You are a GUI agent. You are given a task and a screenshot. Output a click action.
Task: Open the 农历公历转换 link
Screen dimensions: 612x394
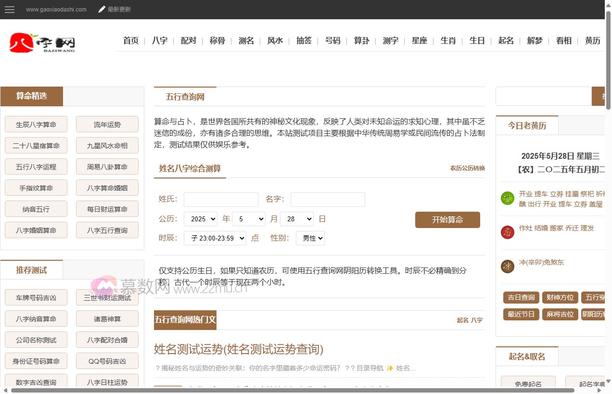click(x=467, y=168)
